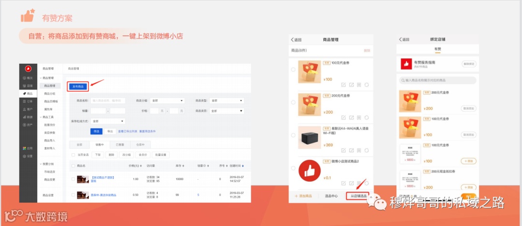Click the pencil edit icon for 100元代金券 ¥100
Image resolution: width=522 pixels, height=226 pixels.
(344, 85)
